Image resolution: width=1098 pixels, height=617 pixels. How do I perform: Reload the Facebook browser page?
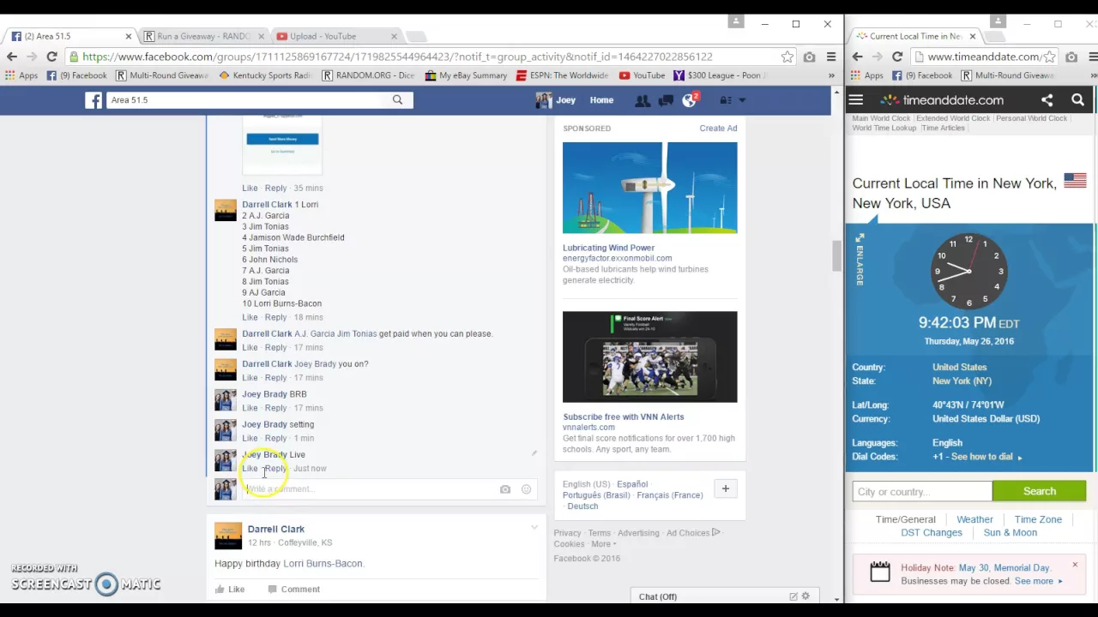[x=51, y=57]
